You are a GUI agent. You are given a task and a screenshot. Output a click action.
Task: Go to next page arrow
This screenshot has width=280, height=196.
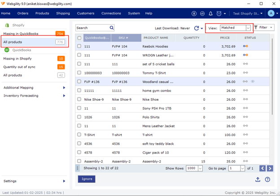click(269, 168)
